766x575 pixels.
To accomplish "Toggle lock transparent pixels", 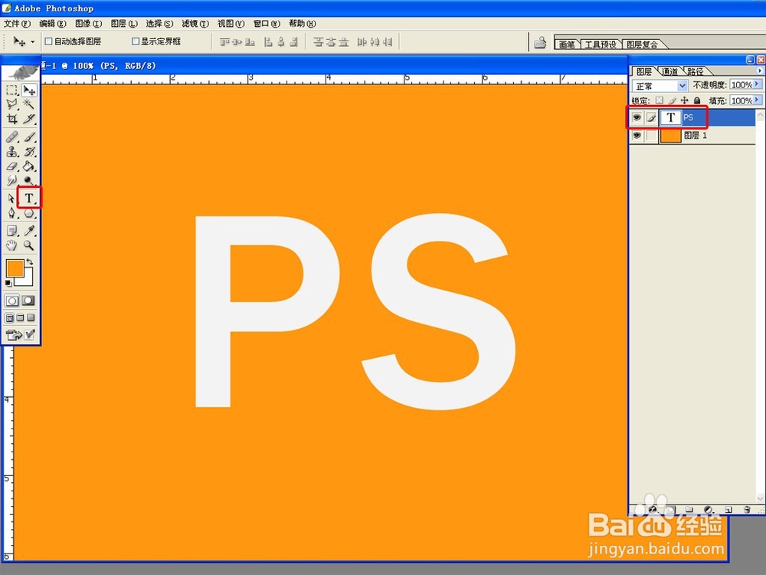I will point(660,100).
